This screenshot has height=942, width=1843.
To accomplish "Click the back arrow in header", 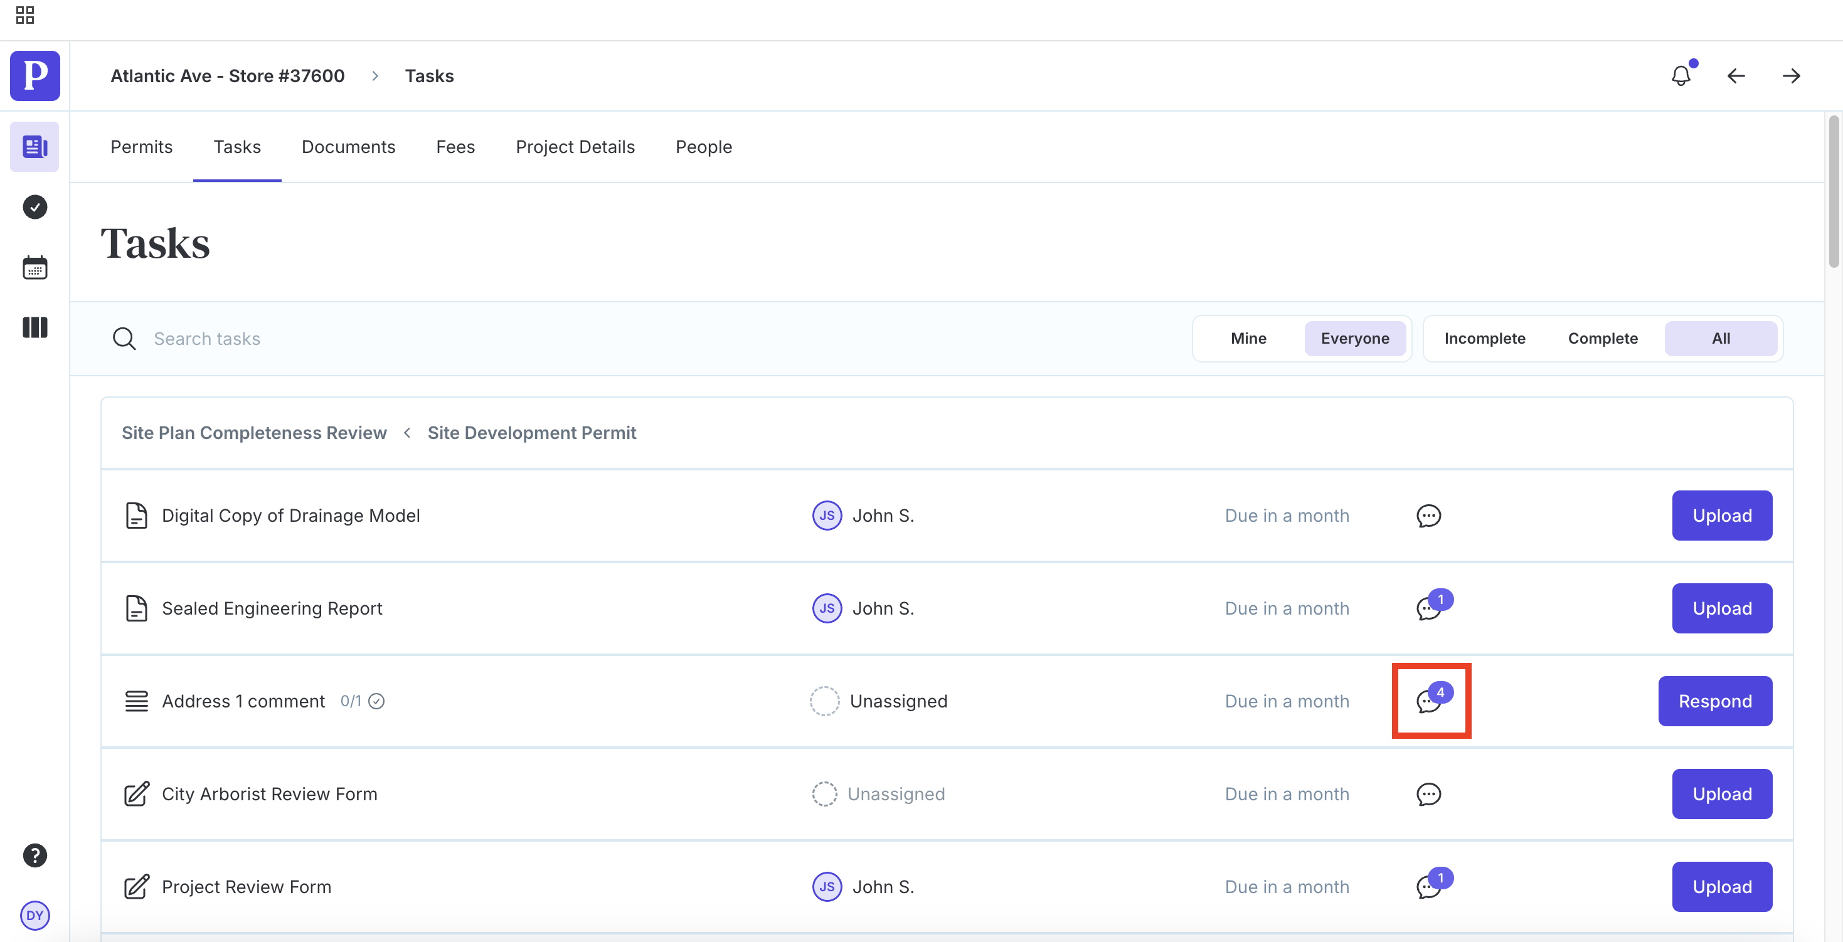I will (x=1736, y=76).
